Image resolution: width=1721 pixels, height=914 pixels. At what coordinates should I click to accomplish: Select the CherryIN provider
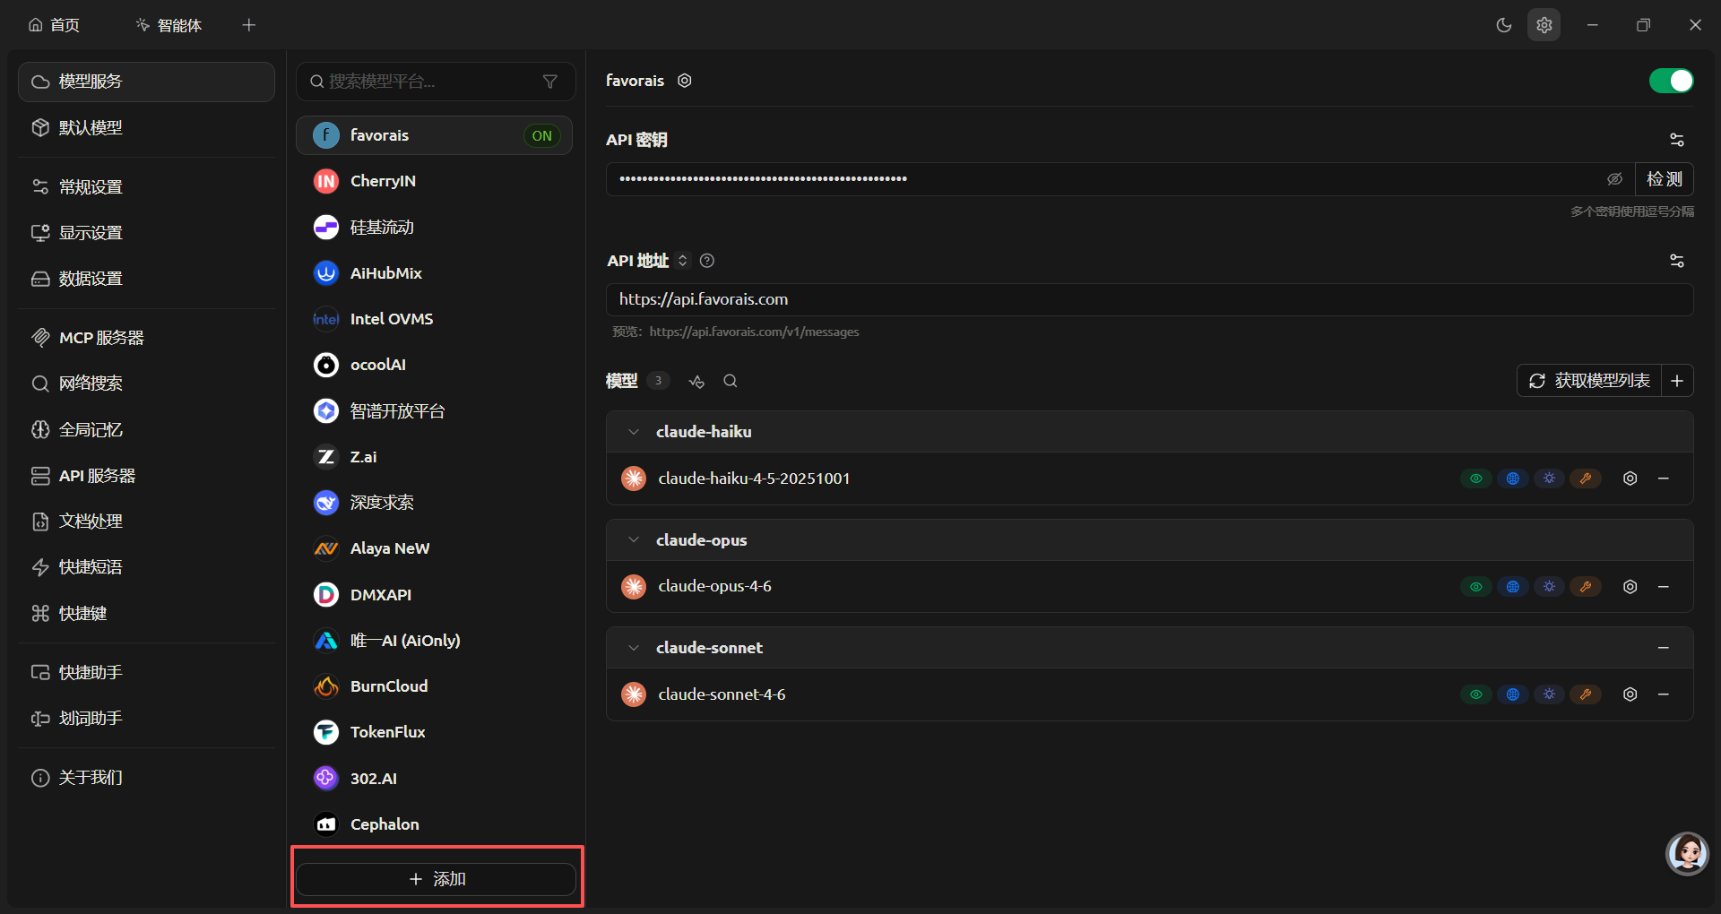(x=435, y=181)
